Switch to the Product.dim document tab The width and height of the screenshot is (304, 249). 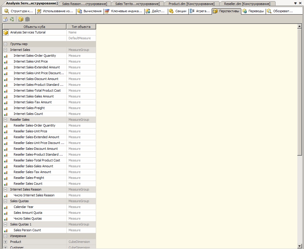pyautogui.click(x=192, y=4)
